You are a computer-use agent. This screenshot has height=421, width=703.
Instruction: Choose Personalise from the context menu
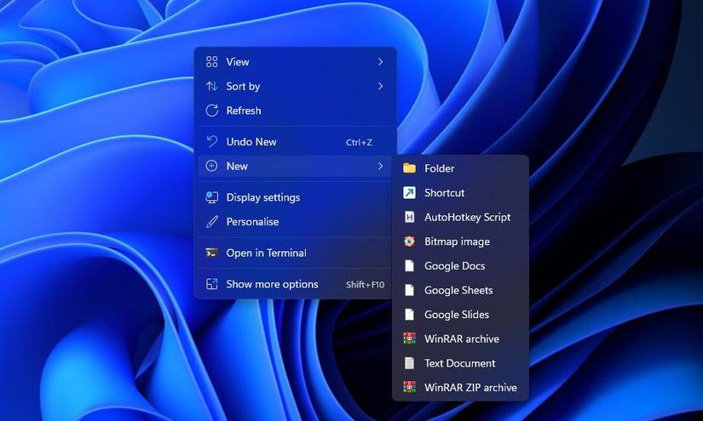pyautogui.click(x=296, y=221)
